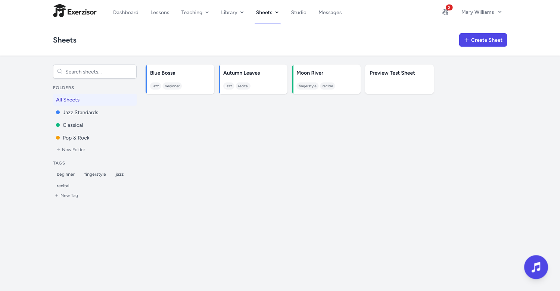560x291 pixels.
Task: Filter by the jazz tag in sidebar
Action: (119, 174)
